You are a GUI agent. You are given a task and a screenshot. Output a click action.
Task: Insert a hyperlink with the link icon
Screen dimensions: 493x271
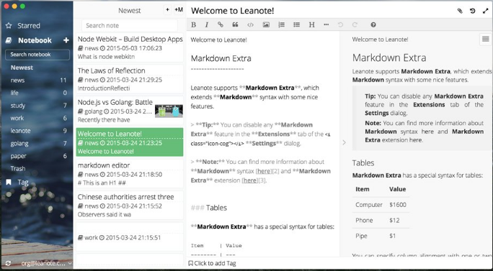(x=221, y=24)
